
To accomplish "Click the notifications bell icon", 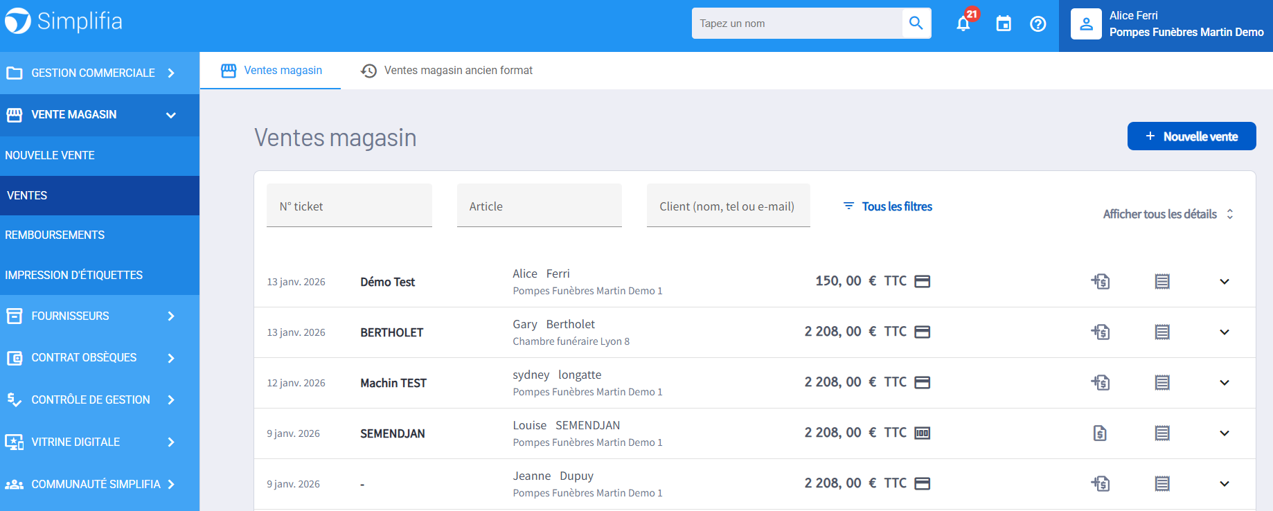I will tap(963, 24).
